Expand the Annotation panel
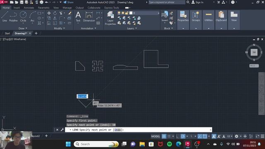The height and width of the screenshot is (149, 265). click(88, 29)
